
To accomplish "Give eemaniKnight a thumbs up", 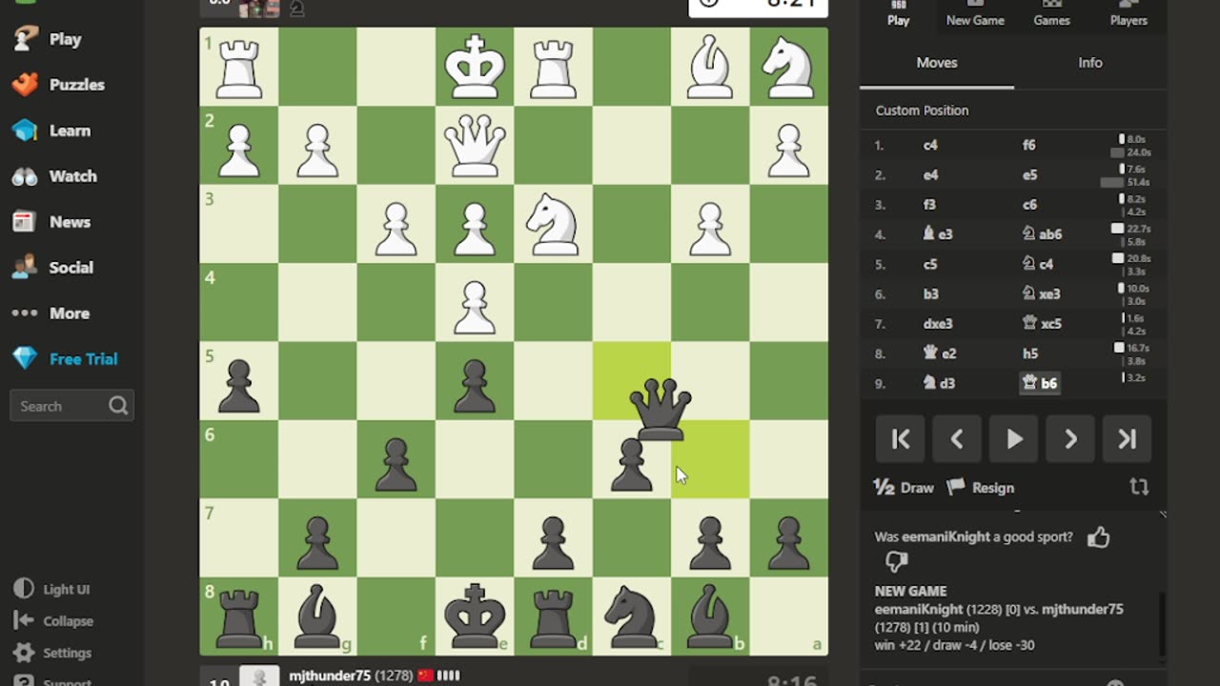I will pyautogui.click(x=1098, y=537).
